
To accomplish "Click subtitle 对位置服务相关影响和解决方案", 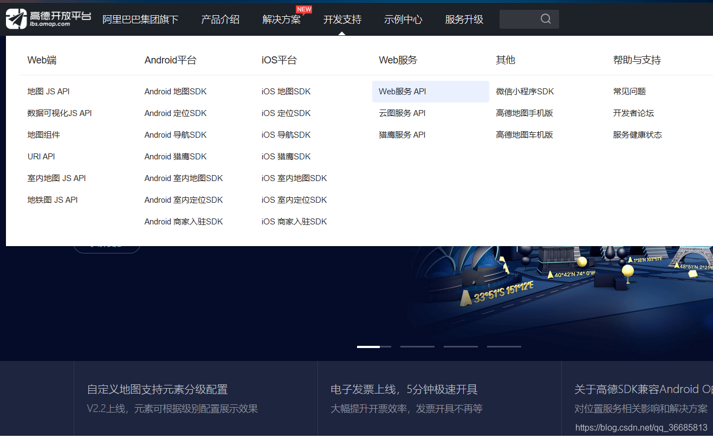I will click(641, 409).
